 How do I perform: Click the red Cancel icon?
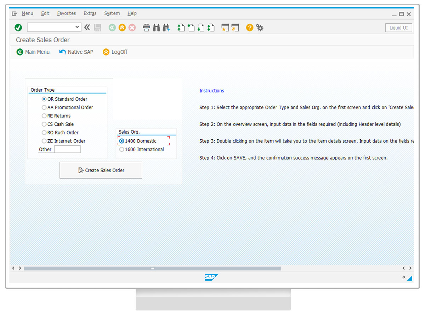coord(132,28)
